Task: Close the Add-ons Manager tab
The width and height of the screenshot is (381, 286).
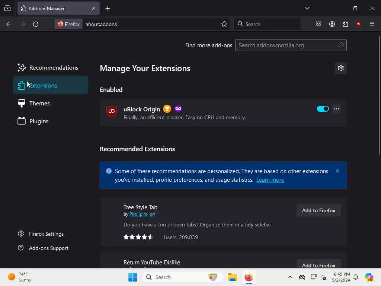Action: click(94, 9)
